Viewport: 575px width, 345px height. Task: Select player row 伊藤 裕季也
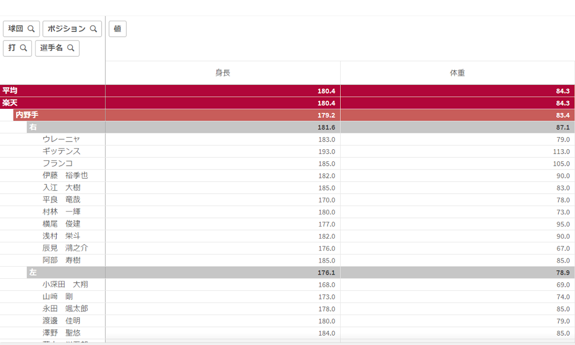[x=65, y=176]
